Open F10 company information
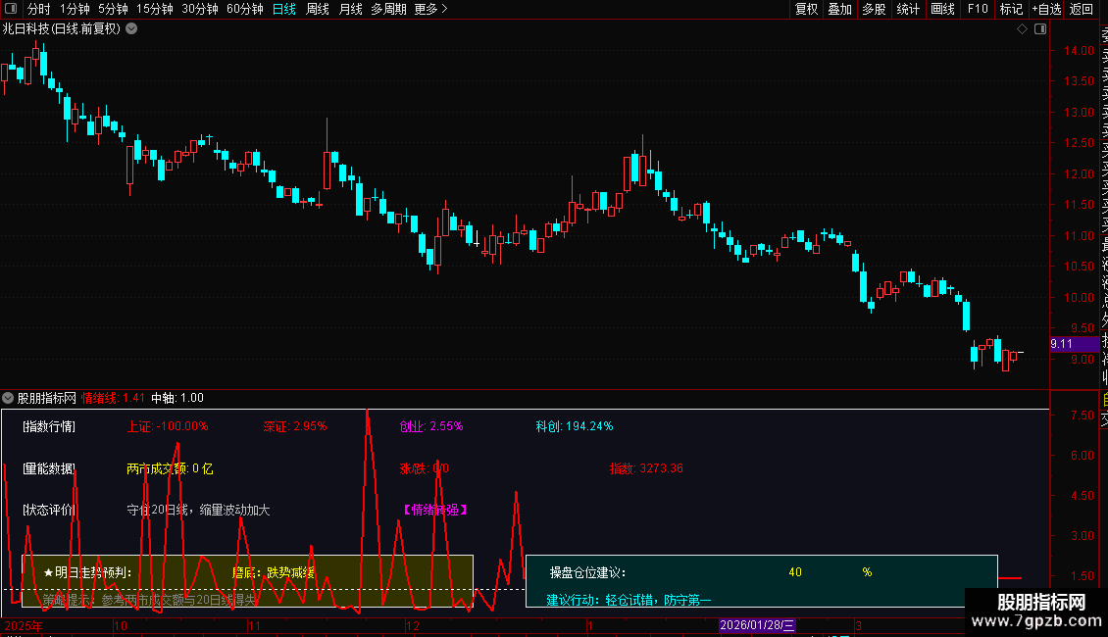The image size is (1108, 637). pyautogui.click(x=978, y=9)
